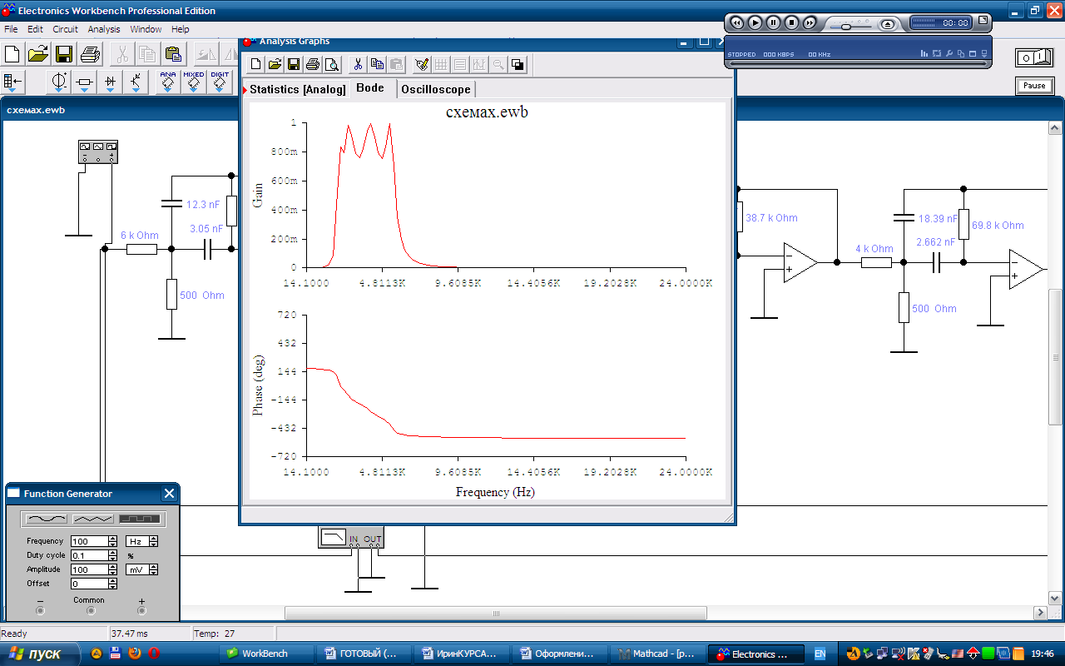1065x666 pixels.
Task: Open the Analog ICs (ANA) parts bin
Action: [168, 82]
